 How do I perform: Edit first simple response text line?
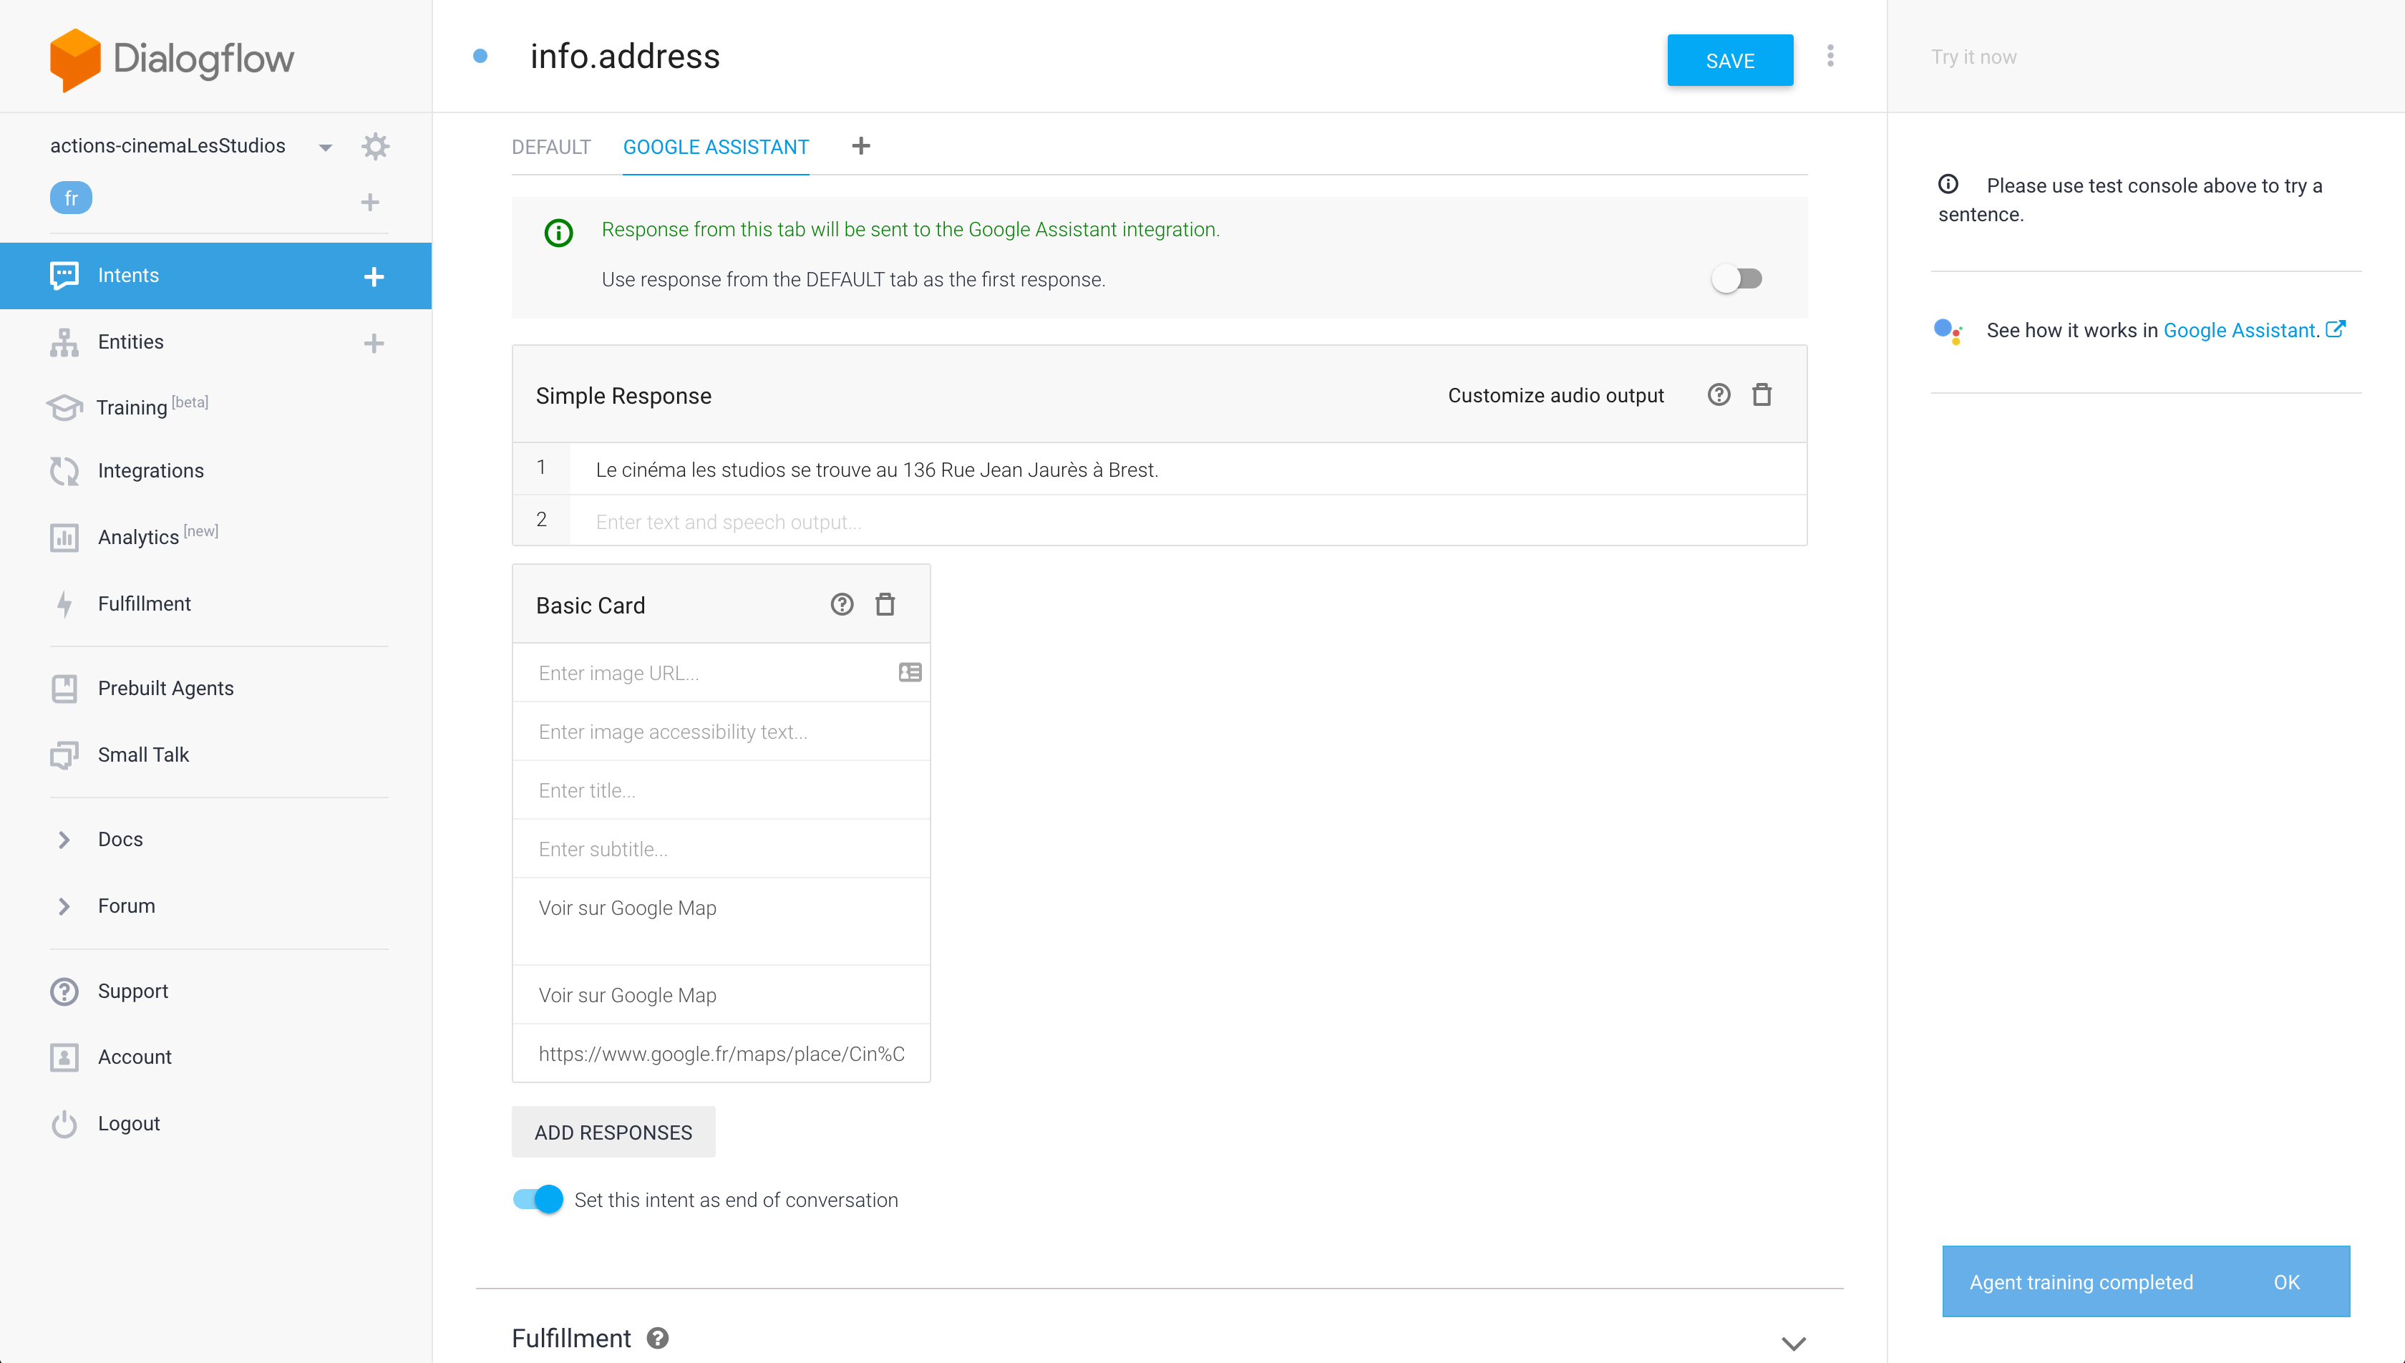(x=1188, y=469)
